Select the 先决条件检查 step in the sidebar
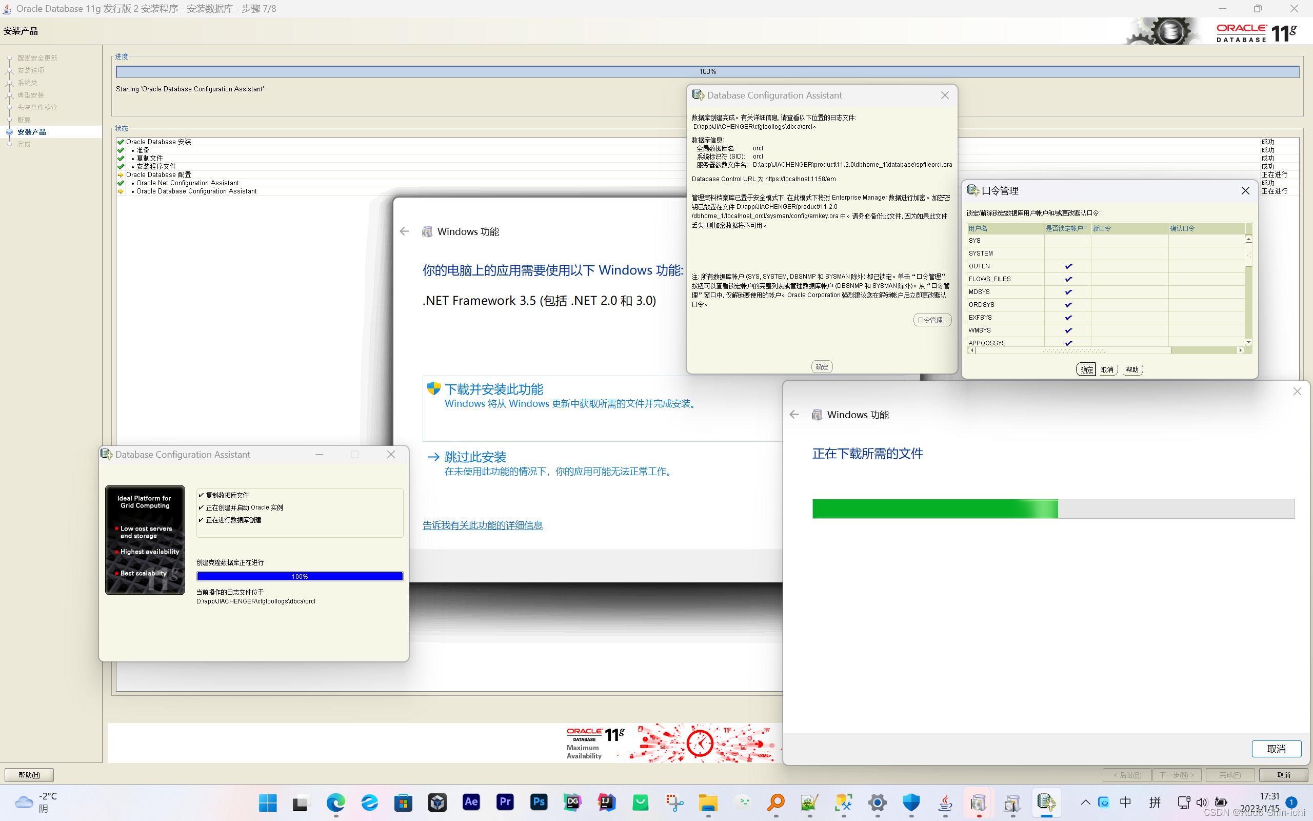 37,108
